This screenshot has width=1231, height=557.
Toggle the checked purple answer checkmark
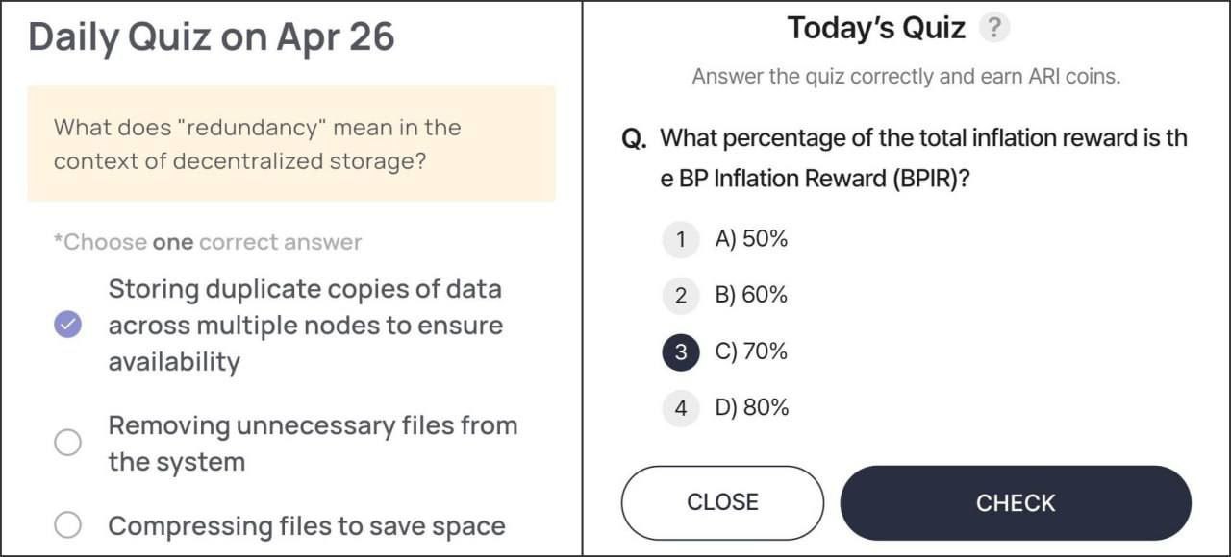[x=67, y=325]
